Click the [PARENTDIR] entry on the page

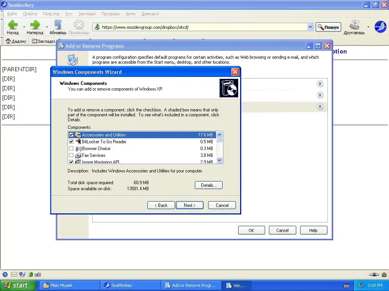click(19, 69)
